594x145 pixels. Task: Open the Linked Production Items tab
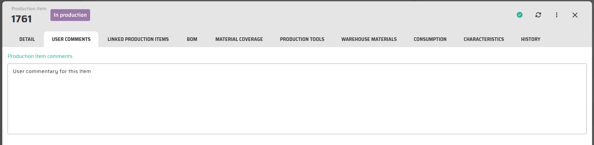(138, 39)
